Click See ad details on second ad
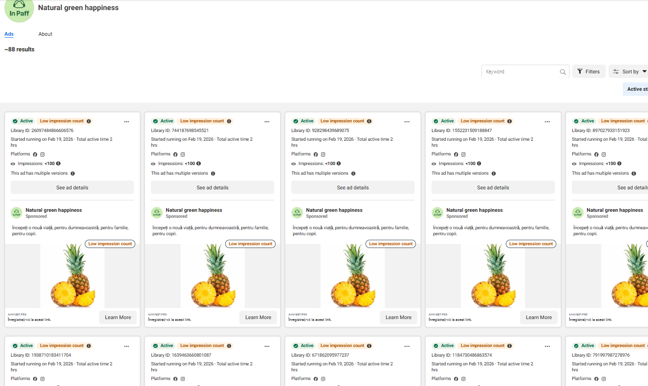This screenshot has height=386, width=648. pyautogui.click(x=212, y=187)
